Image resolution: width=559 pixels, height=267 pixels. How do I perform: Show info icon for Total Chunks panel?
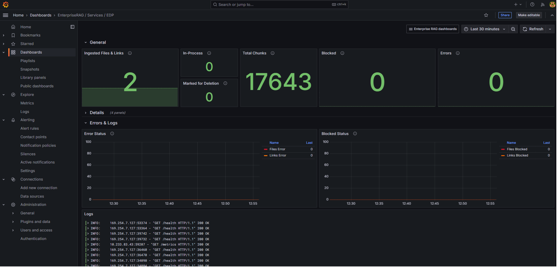[x=272, y=53]
